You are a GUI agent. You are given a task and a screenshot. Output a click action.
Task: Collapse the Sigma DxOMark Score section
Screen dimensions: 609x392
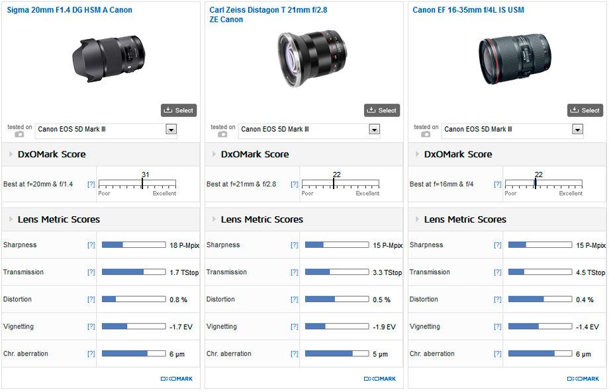[x=11, y=155]
